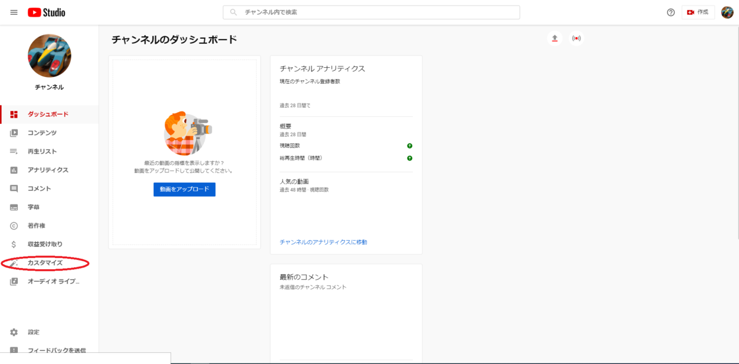
Task: Open the 再生リスト playlist icon
Action: coord(14,151)
